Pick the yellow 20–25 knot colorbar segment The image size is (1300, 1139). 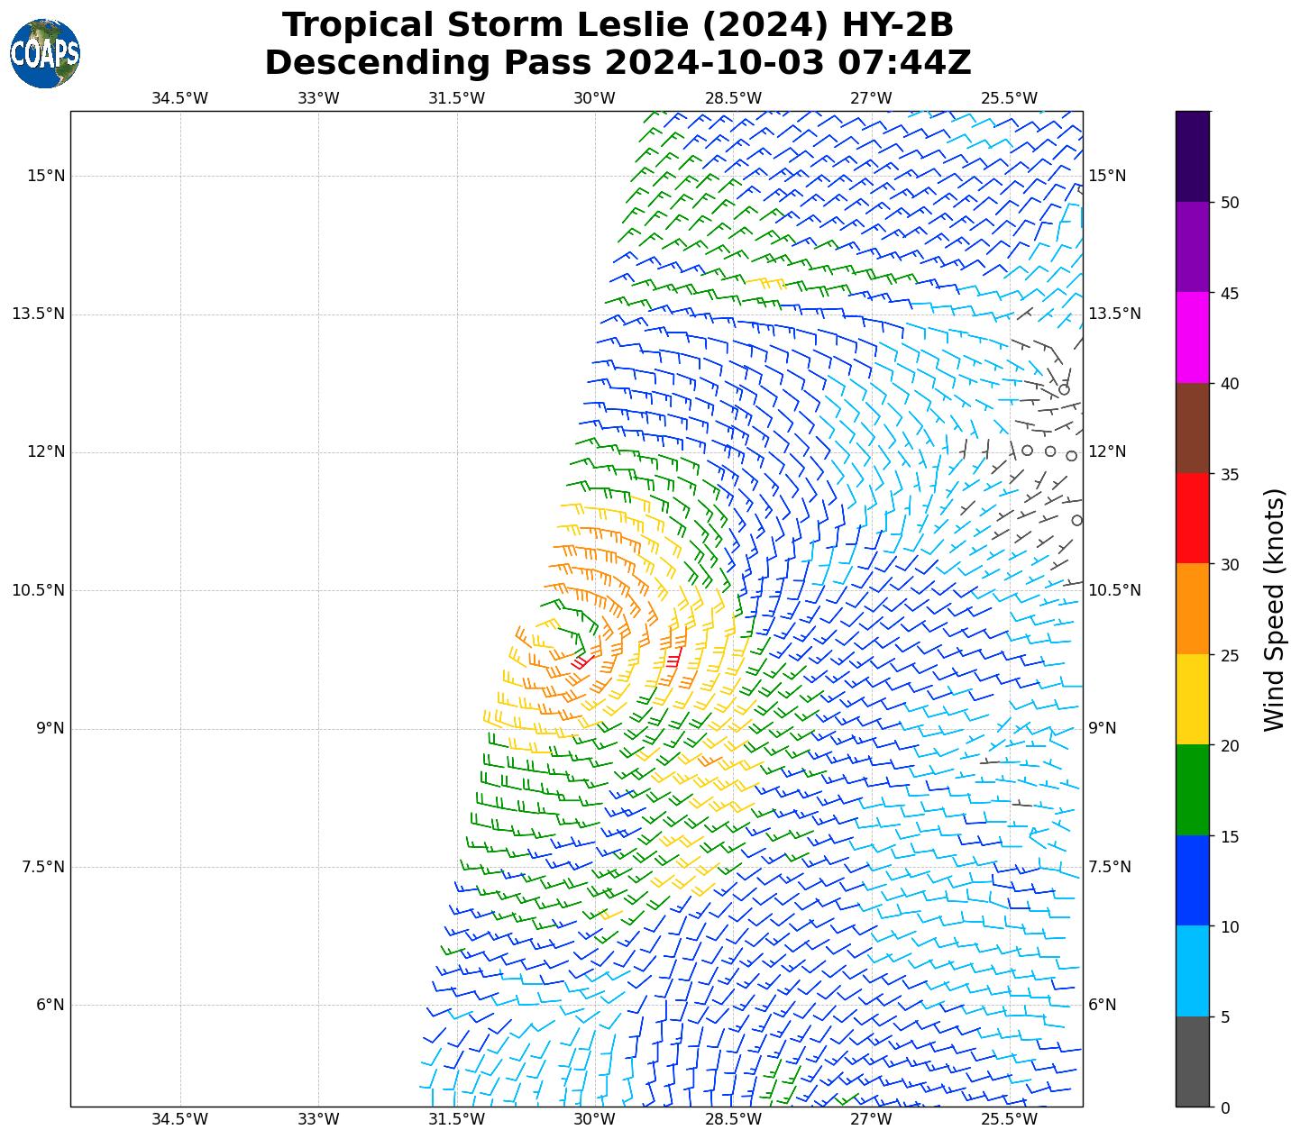(x=1193, y=699)
